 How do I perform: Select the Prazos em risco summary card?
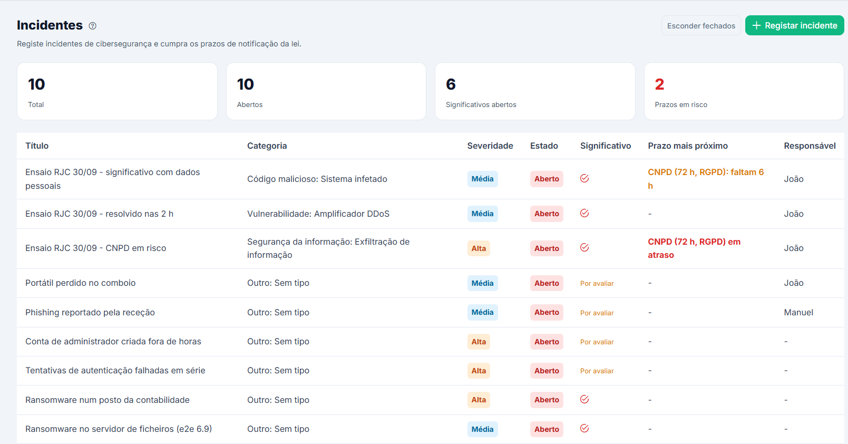pos(744,91)
